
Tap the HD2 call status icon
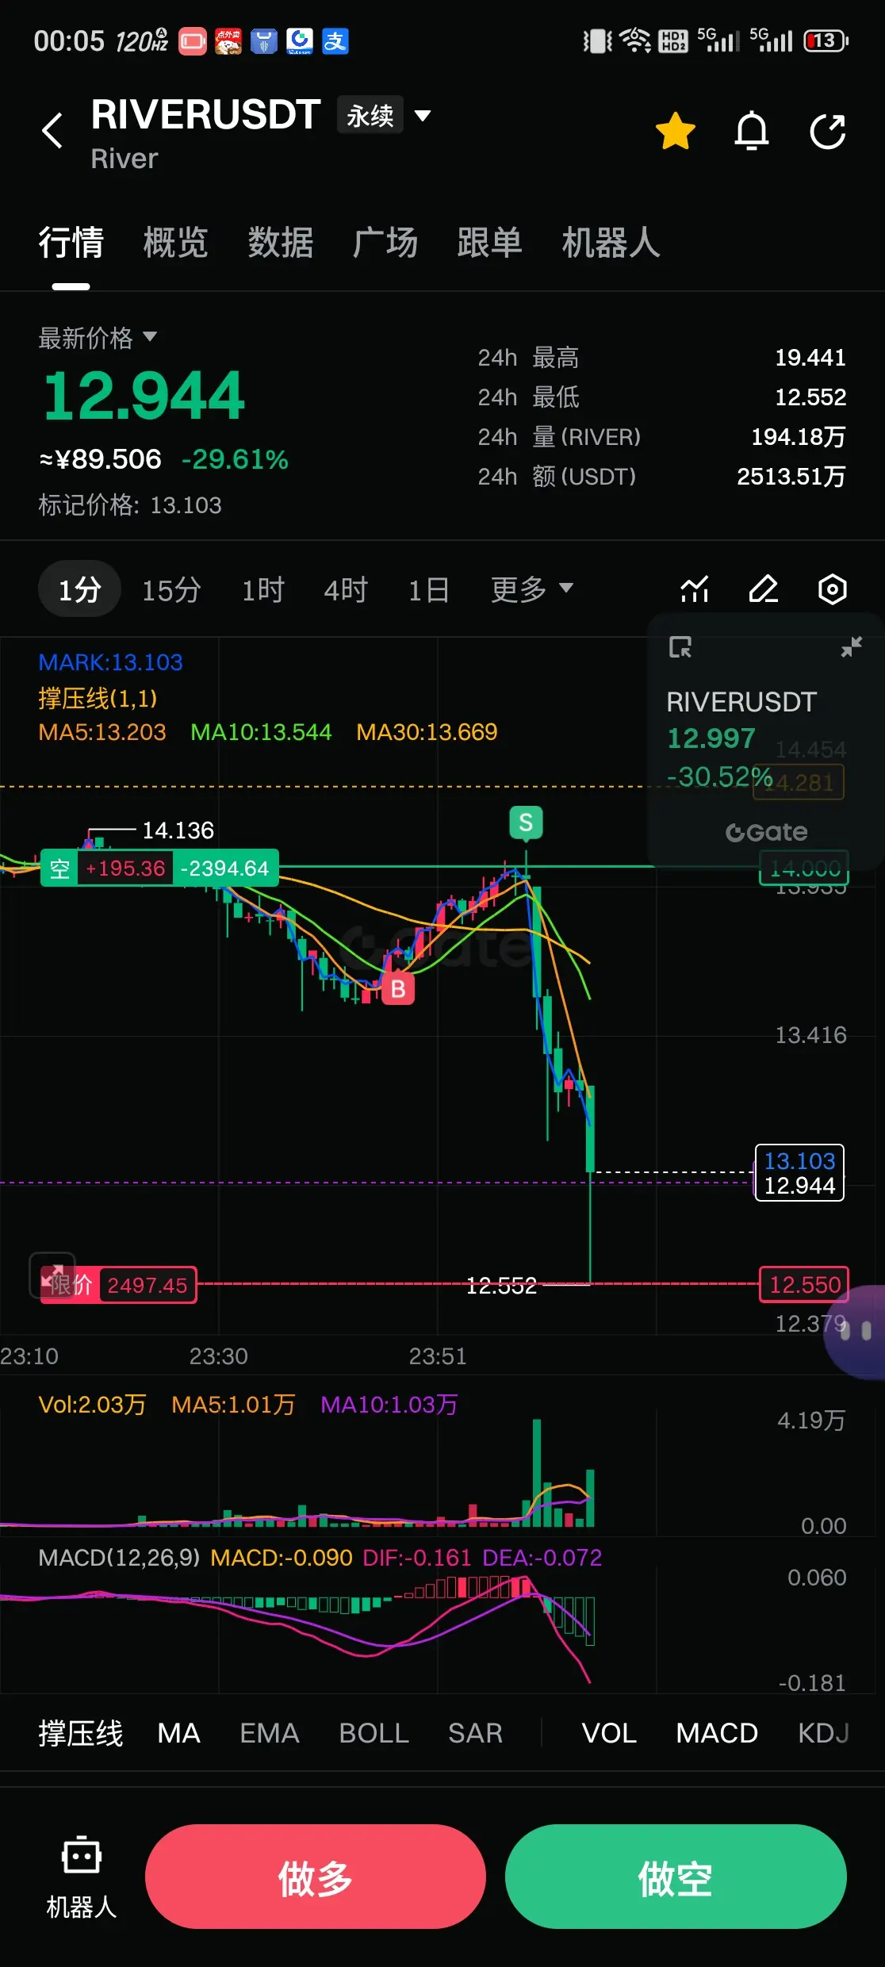[x=674, y=41]
